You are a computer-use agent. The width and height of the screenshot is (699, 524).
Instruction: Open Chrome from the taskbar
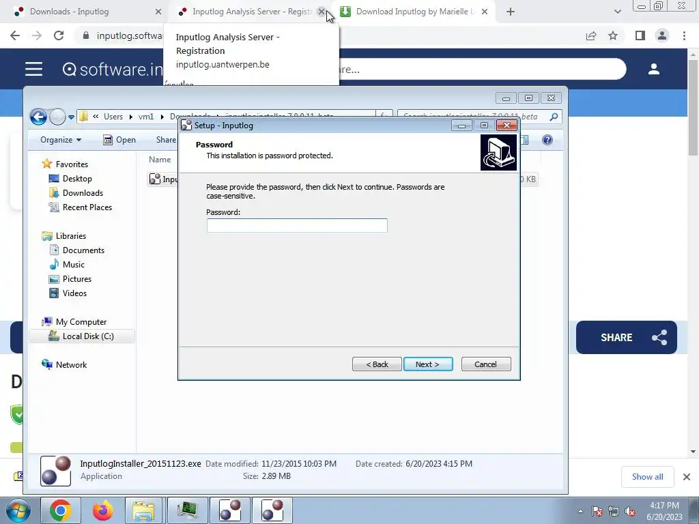tap(61, 510)
